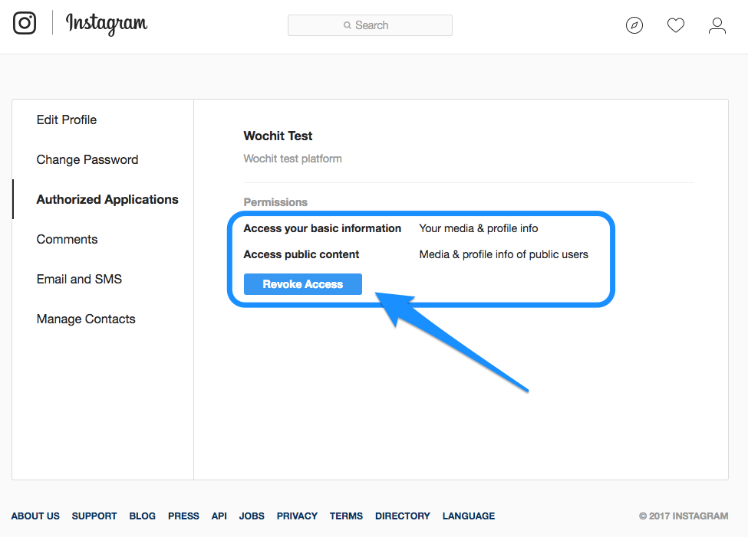748x537 pixels.
Task: Open the Terms footer link
Action: point(346,516)
